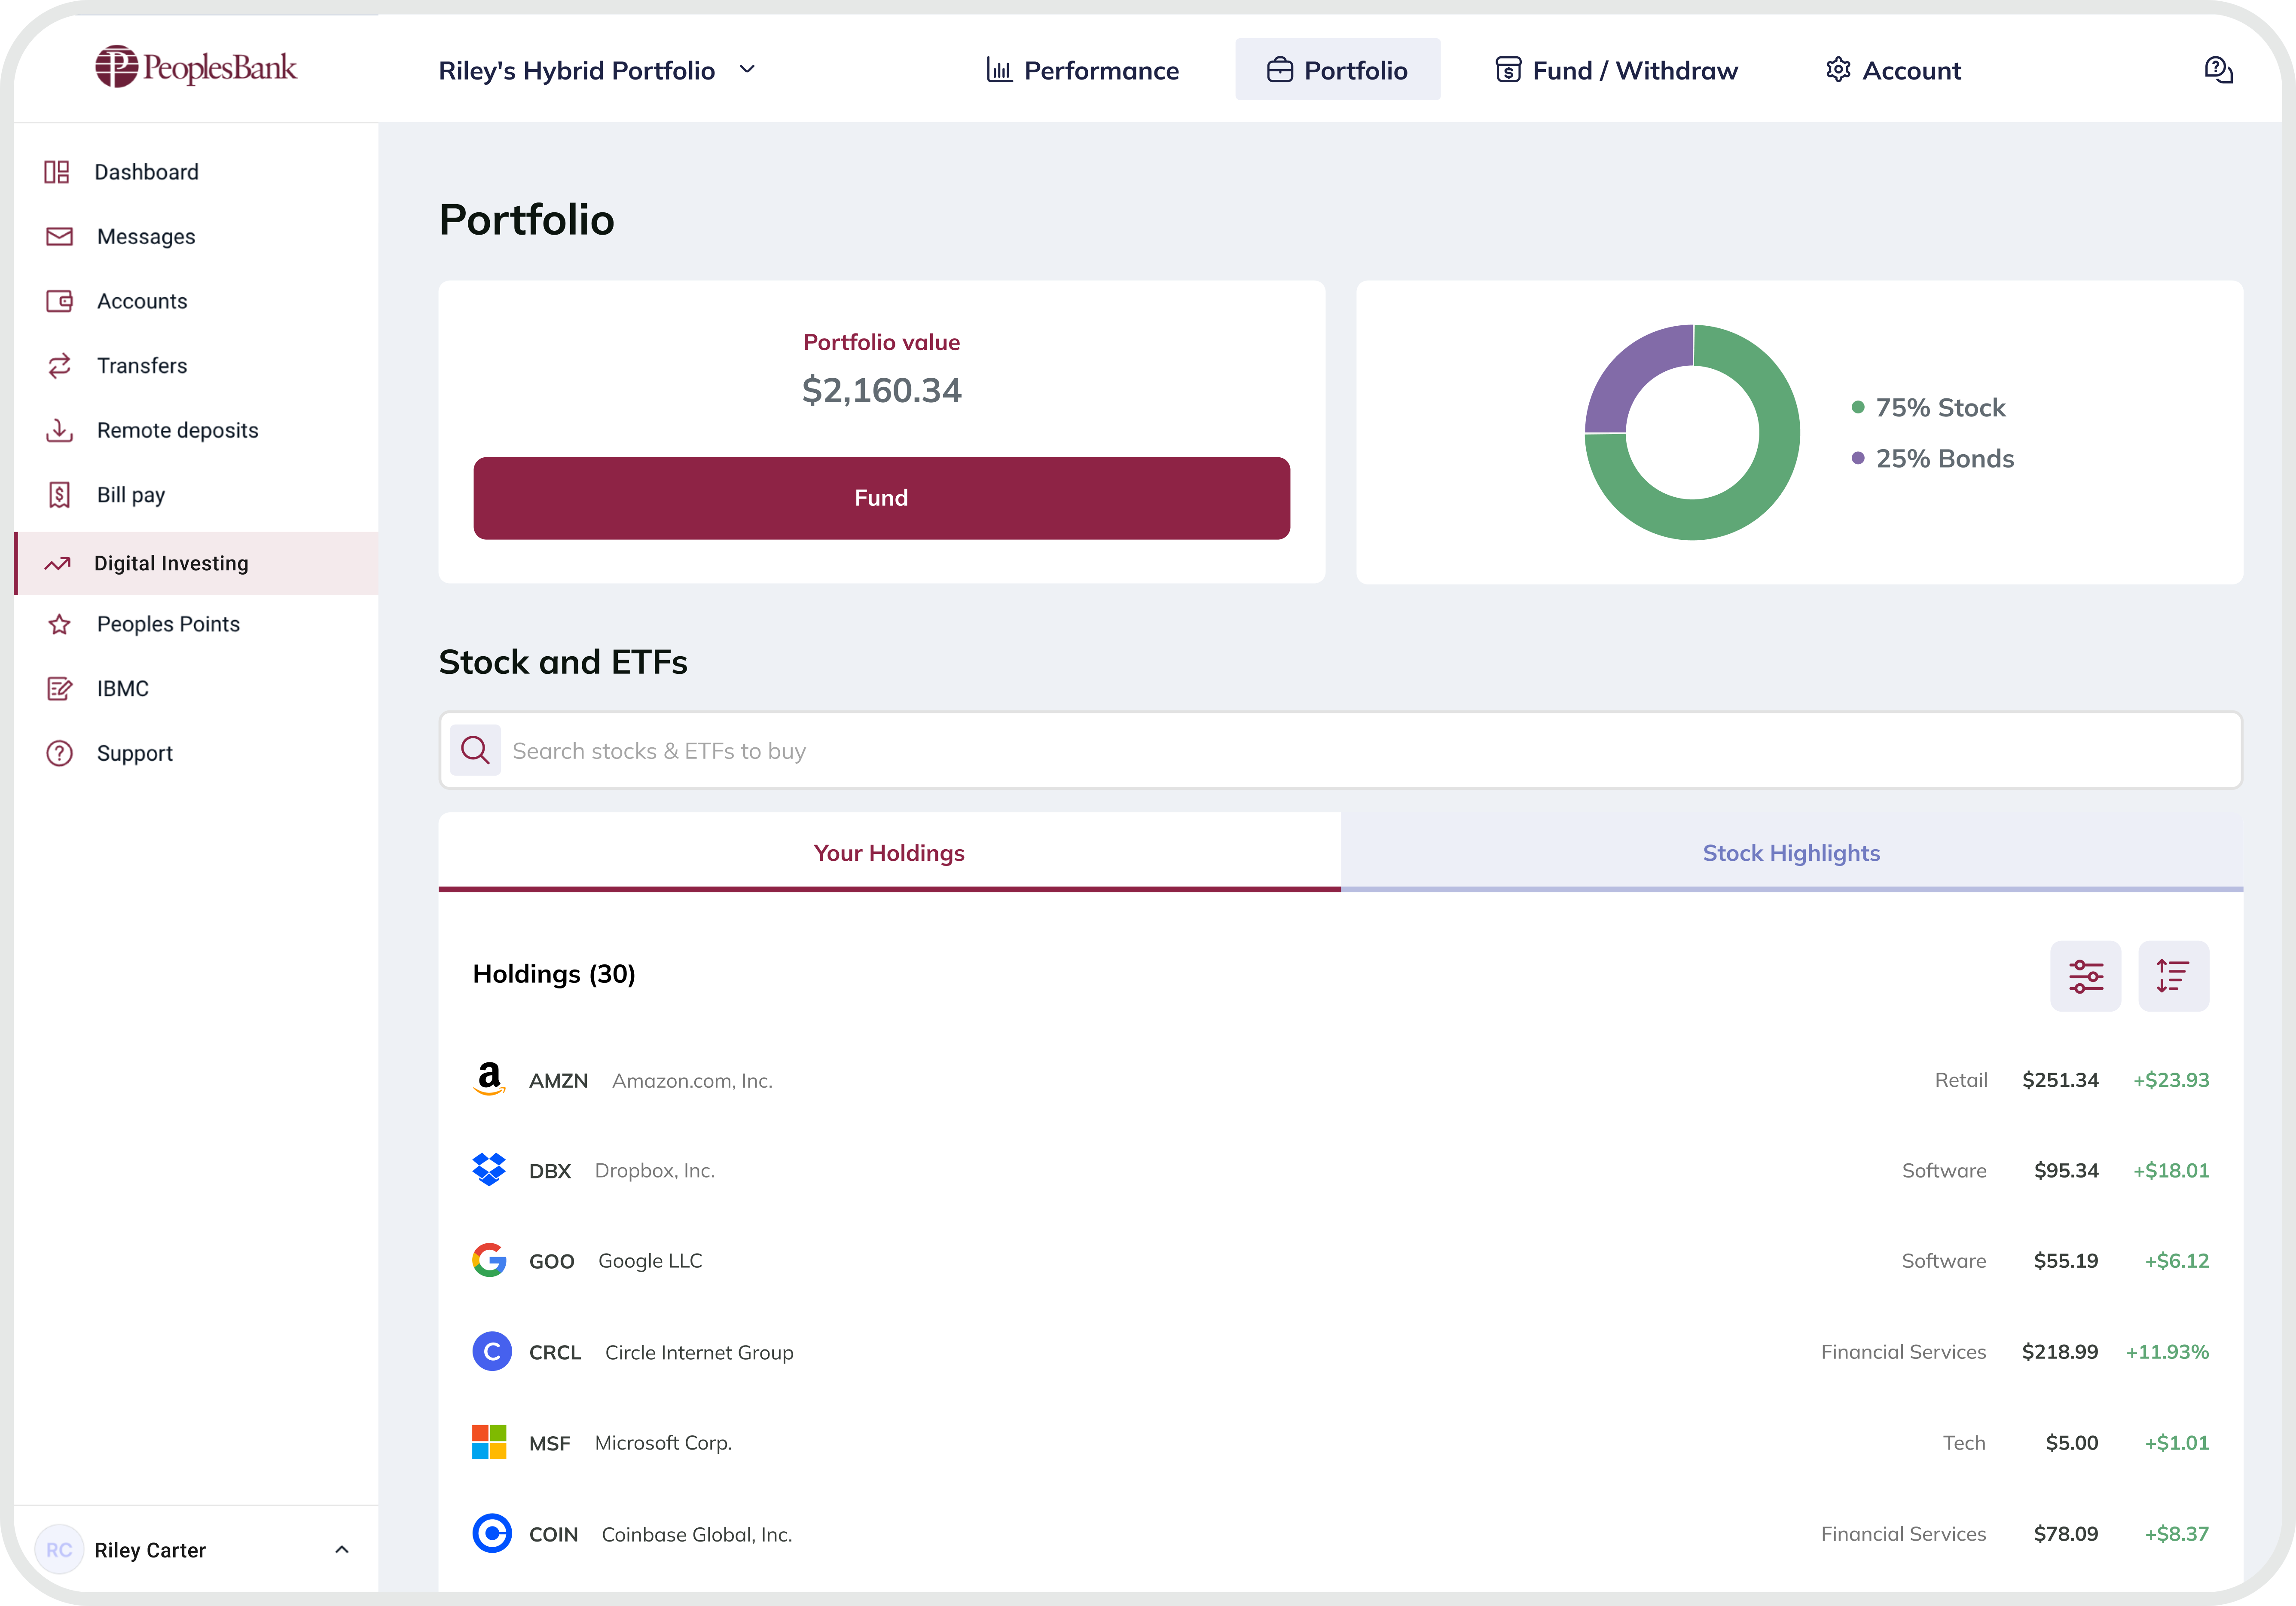Focus the Search stocks & ETFs field
The height and width of the screenshot is (1606, 2296).
click(1340, 750)
